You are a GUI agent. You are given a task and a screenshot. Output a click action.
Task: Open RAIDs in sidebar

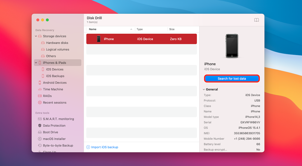pos(47,96)
